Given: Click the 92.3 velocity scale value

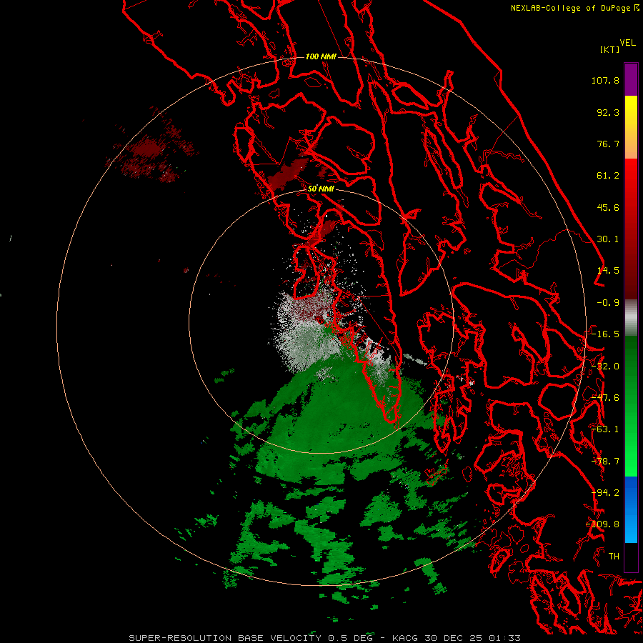Looking at the screenshot, I should click(x=608, y=112).
